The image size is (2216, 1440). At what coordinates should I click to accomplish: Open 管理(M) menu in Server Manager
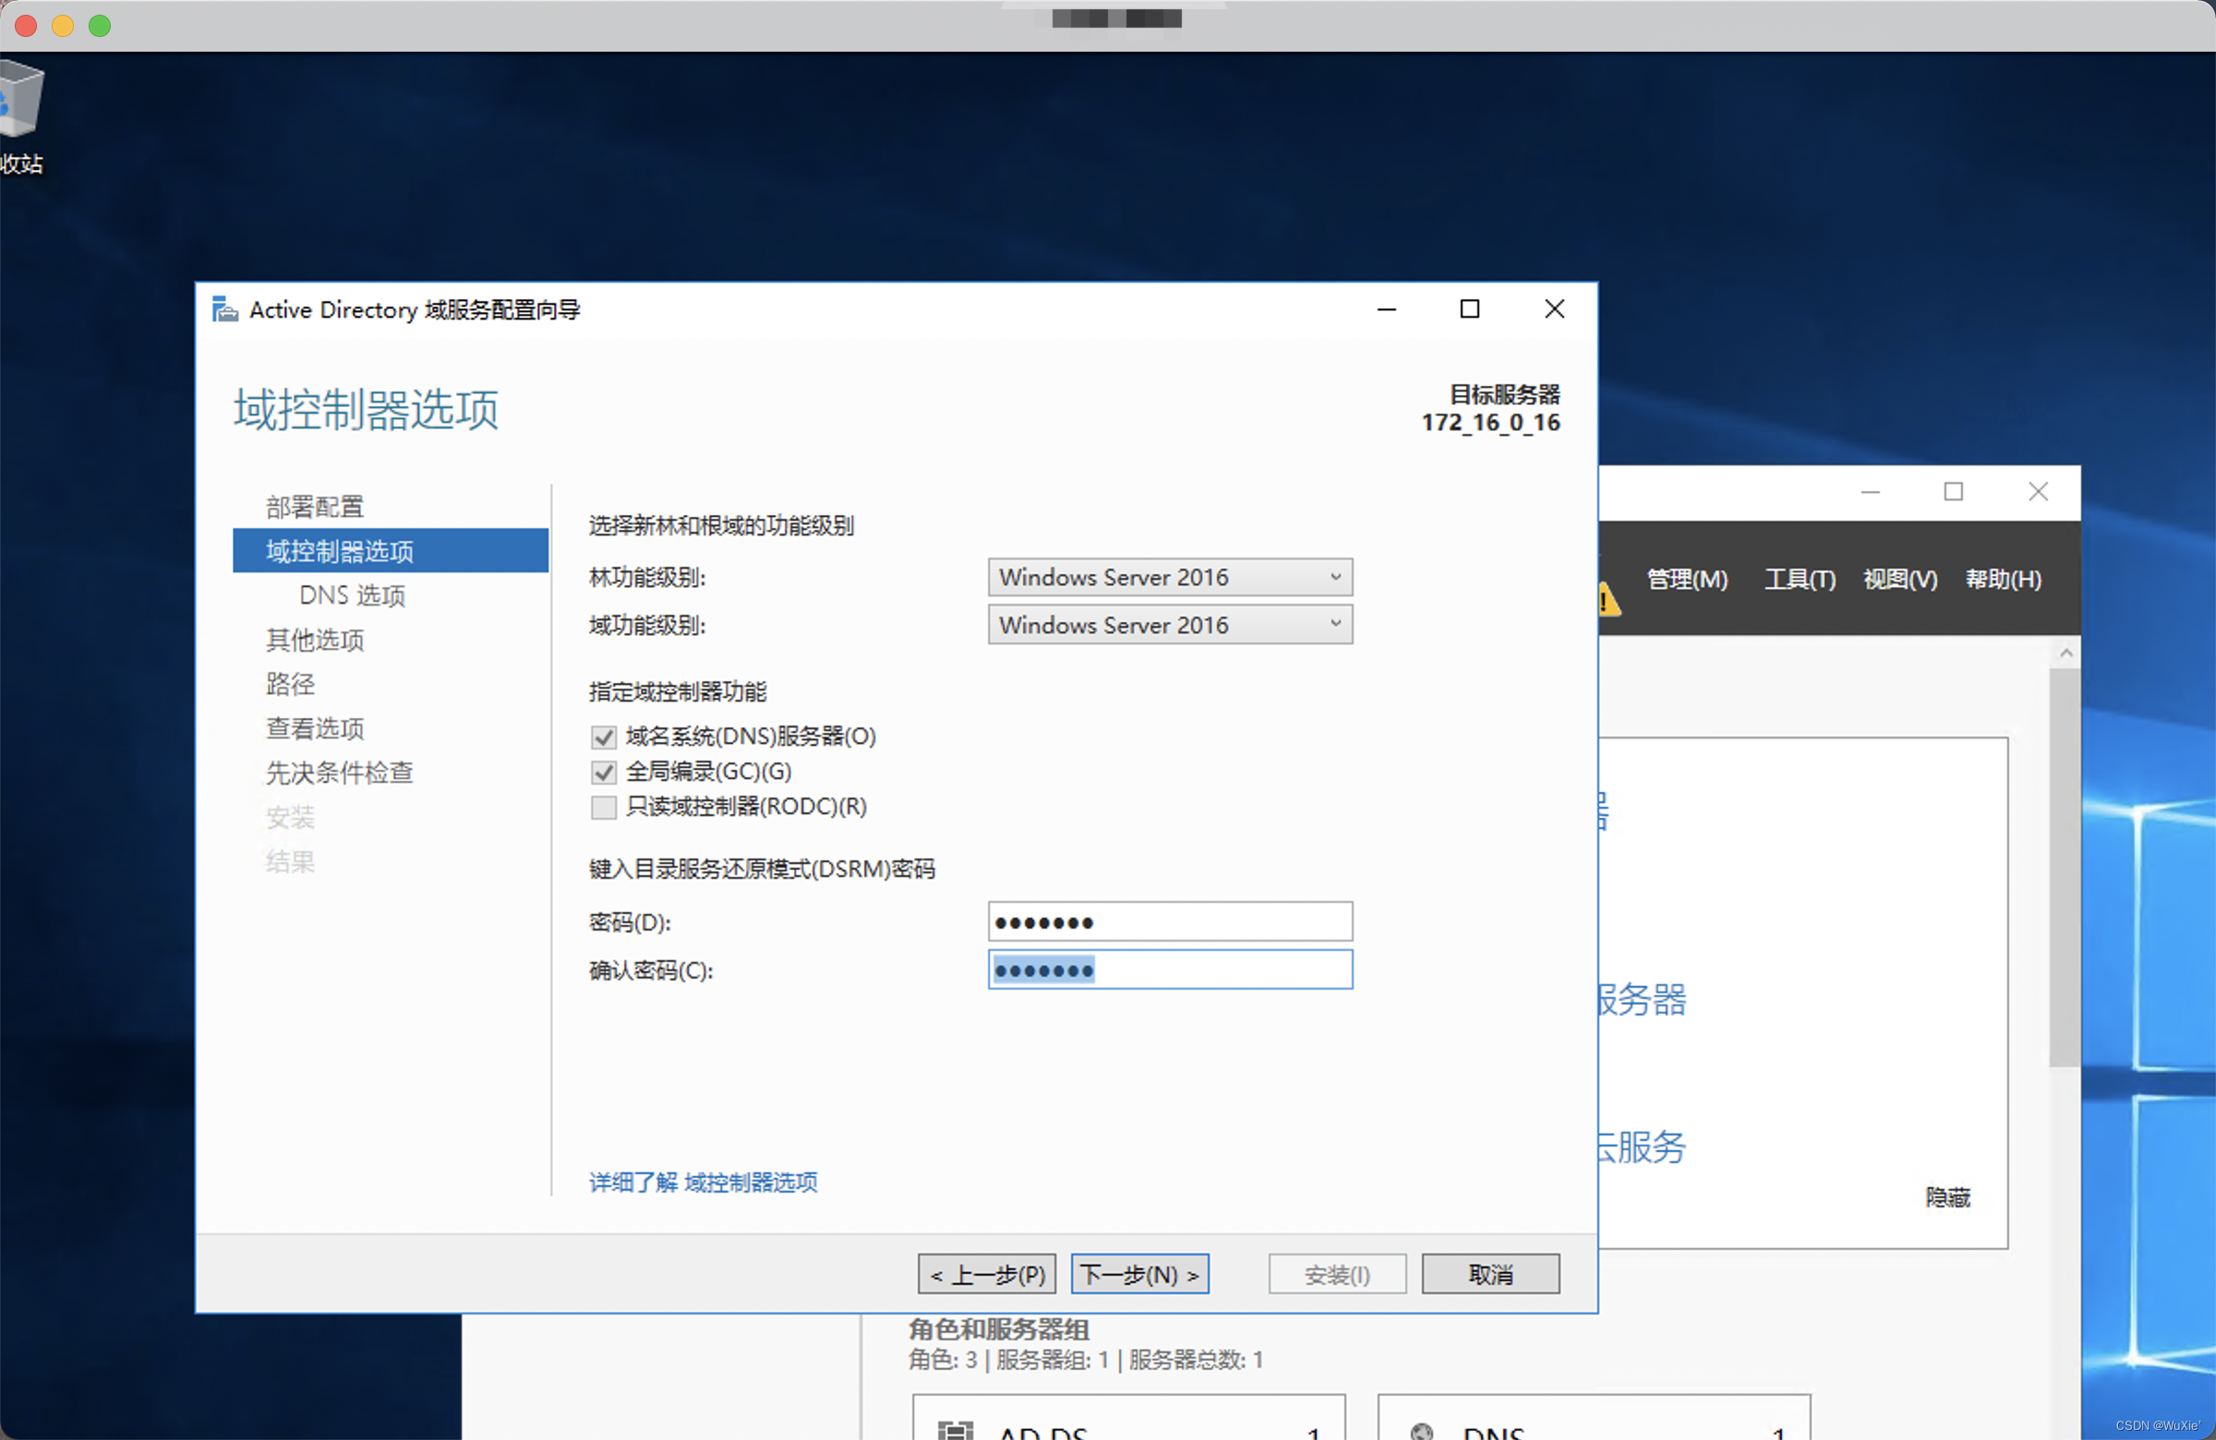coord(1686,579)
